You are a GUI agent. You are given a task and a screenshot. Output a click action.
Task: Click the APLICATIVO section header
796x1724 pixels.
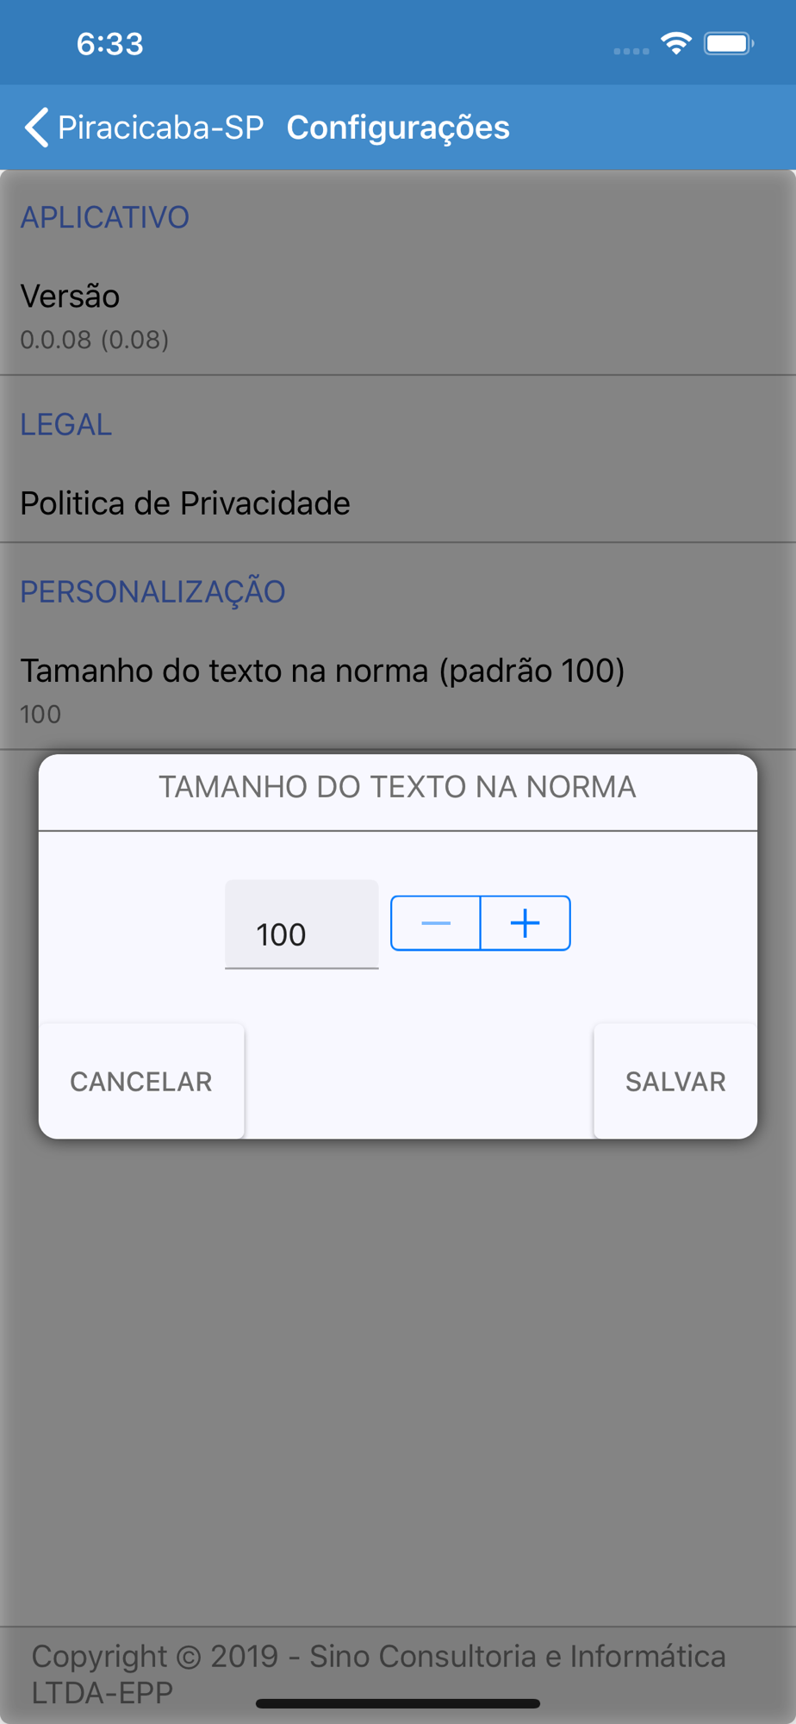point(104,217)
